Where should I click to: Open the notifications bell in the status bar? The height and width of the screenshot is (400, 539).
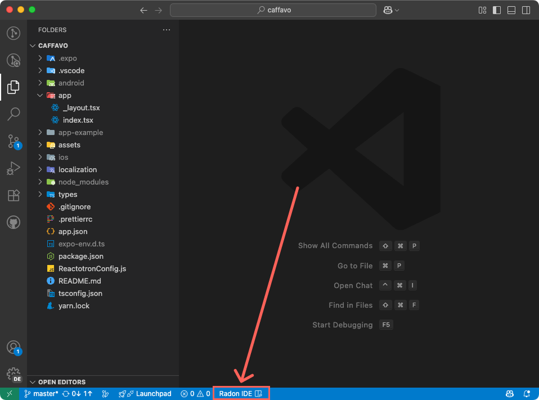(x=527, y=393)
